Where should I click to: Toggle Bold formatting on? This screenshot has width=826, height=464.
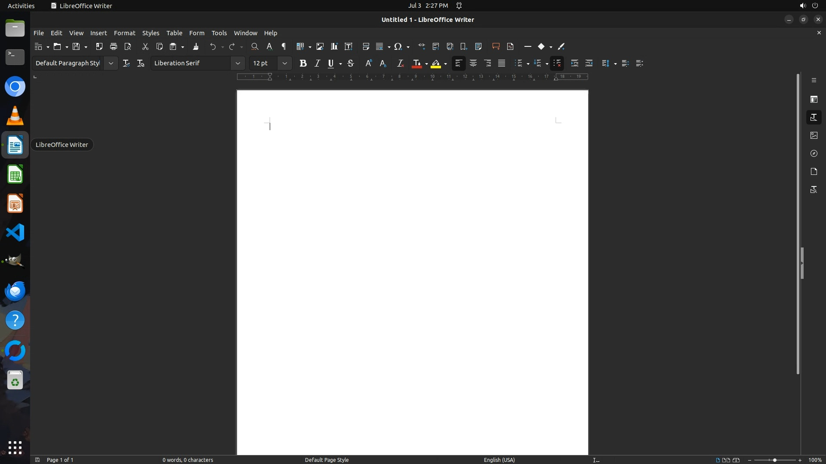coord(303,63)
